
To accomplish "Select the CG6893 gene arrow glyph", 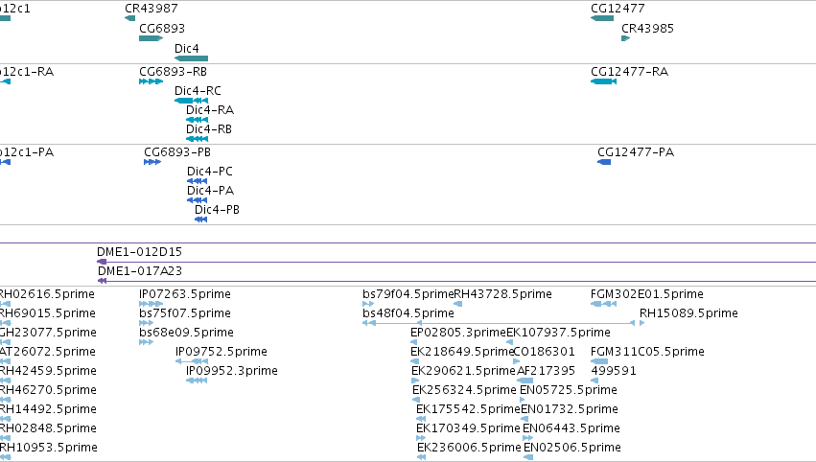I will [x=151, y=38].
